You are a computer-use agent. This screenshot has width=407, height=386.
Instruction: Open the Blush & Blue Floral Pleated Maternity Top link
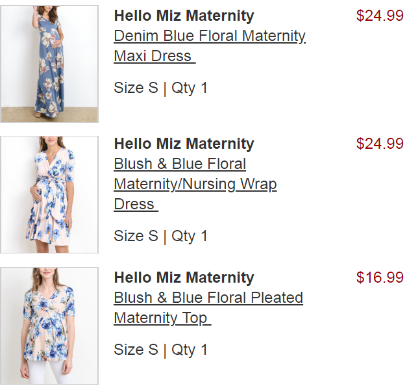[208, 298]
